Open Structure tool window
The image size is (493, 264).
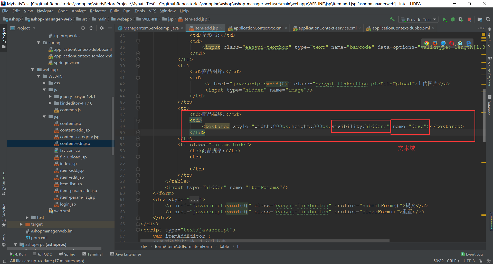point(4,183)
